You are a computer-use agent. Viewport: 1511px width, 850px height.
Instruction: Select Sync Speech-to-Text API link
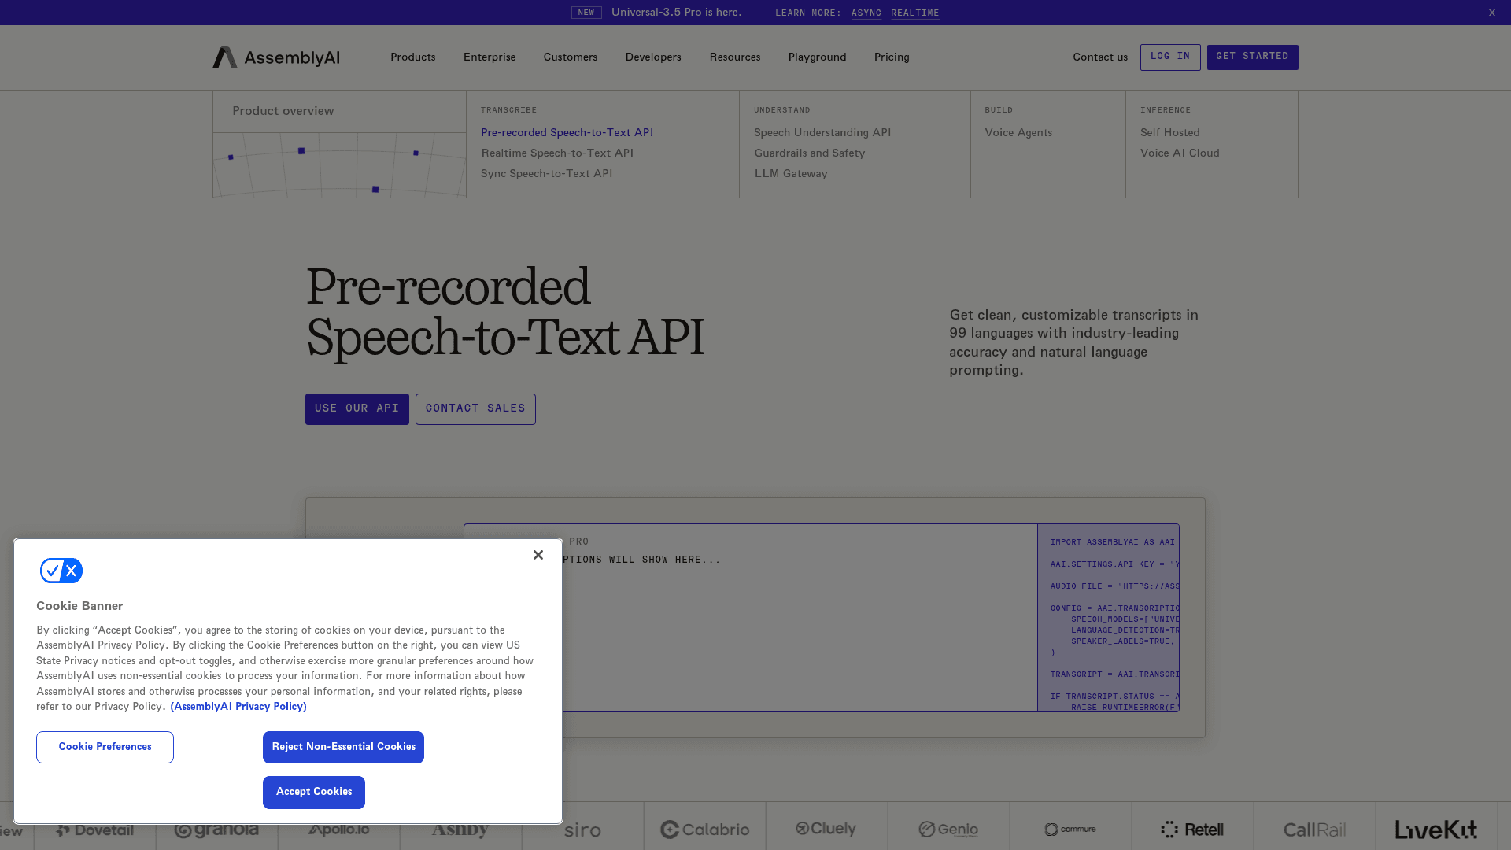[x=547, y=174]
